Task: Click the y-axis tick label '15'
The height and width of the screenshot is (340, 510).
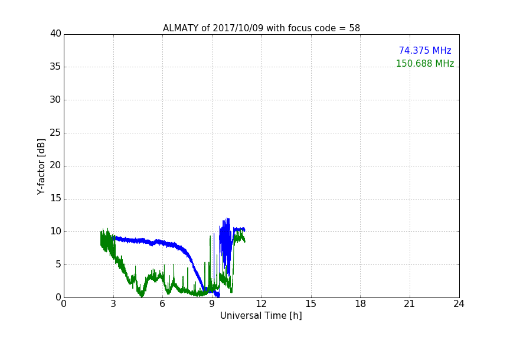Action: [55, 198]
